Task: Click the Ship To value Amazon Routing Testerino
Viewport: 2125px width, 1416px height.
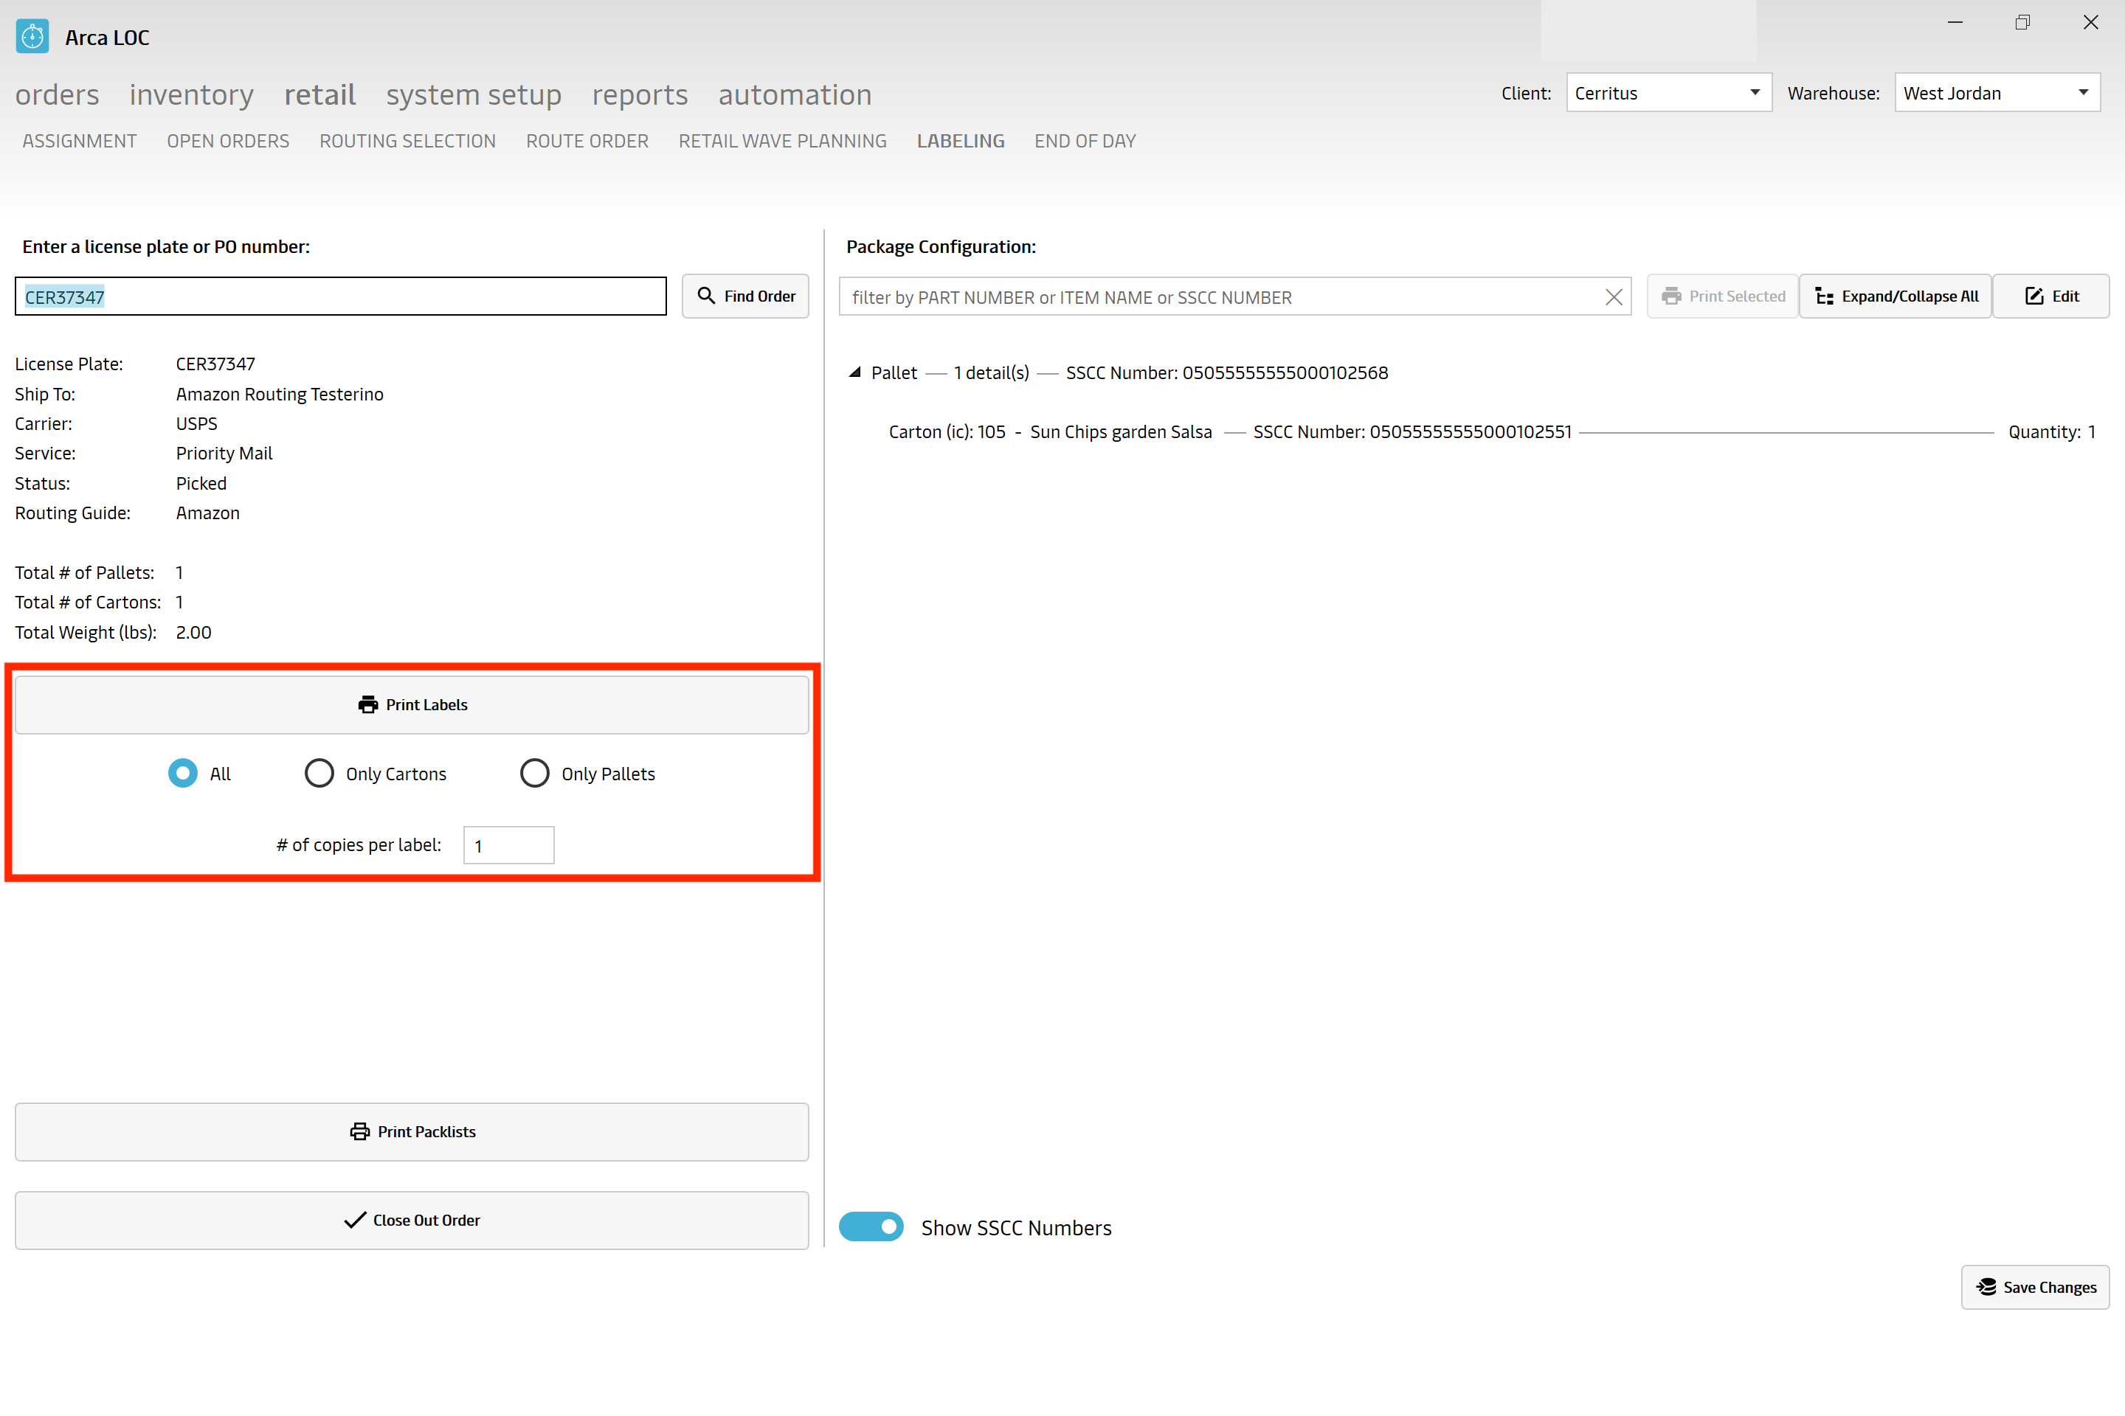Action: click(279, 394)
